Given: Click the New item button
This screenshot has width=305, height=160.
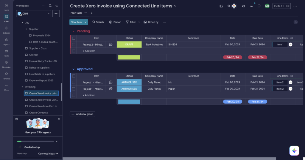Looking at the screenshot, I should pyautogui.click(x=76, y=22).
